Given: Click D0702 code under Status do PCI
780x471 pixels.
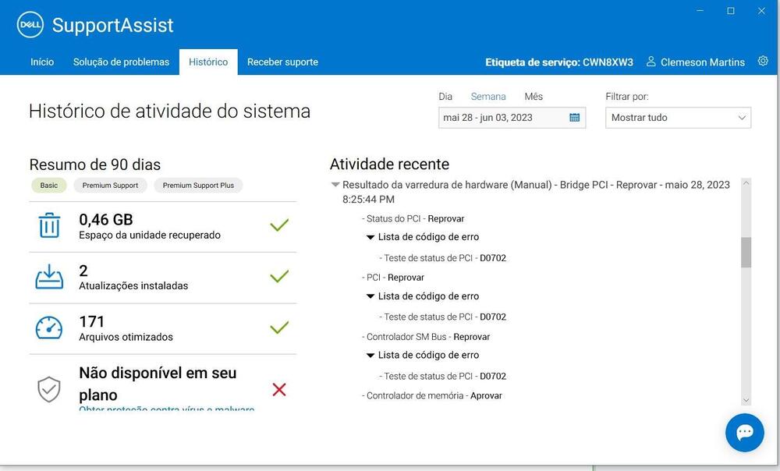Looking at the screenshot, I should click(x=493, y=258).
